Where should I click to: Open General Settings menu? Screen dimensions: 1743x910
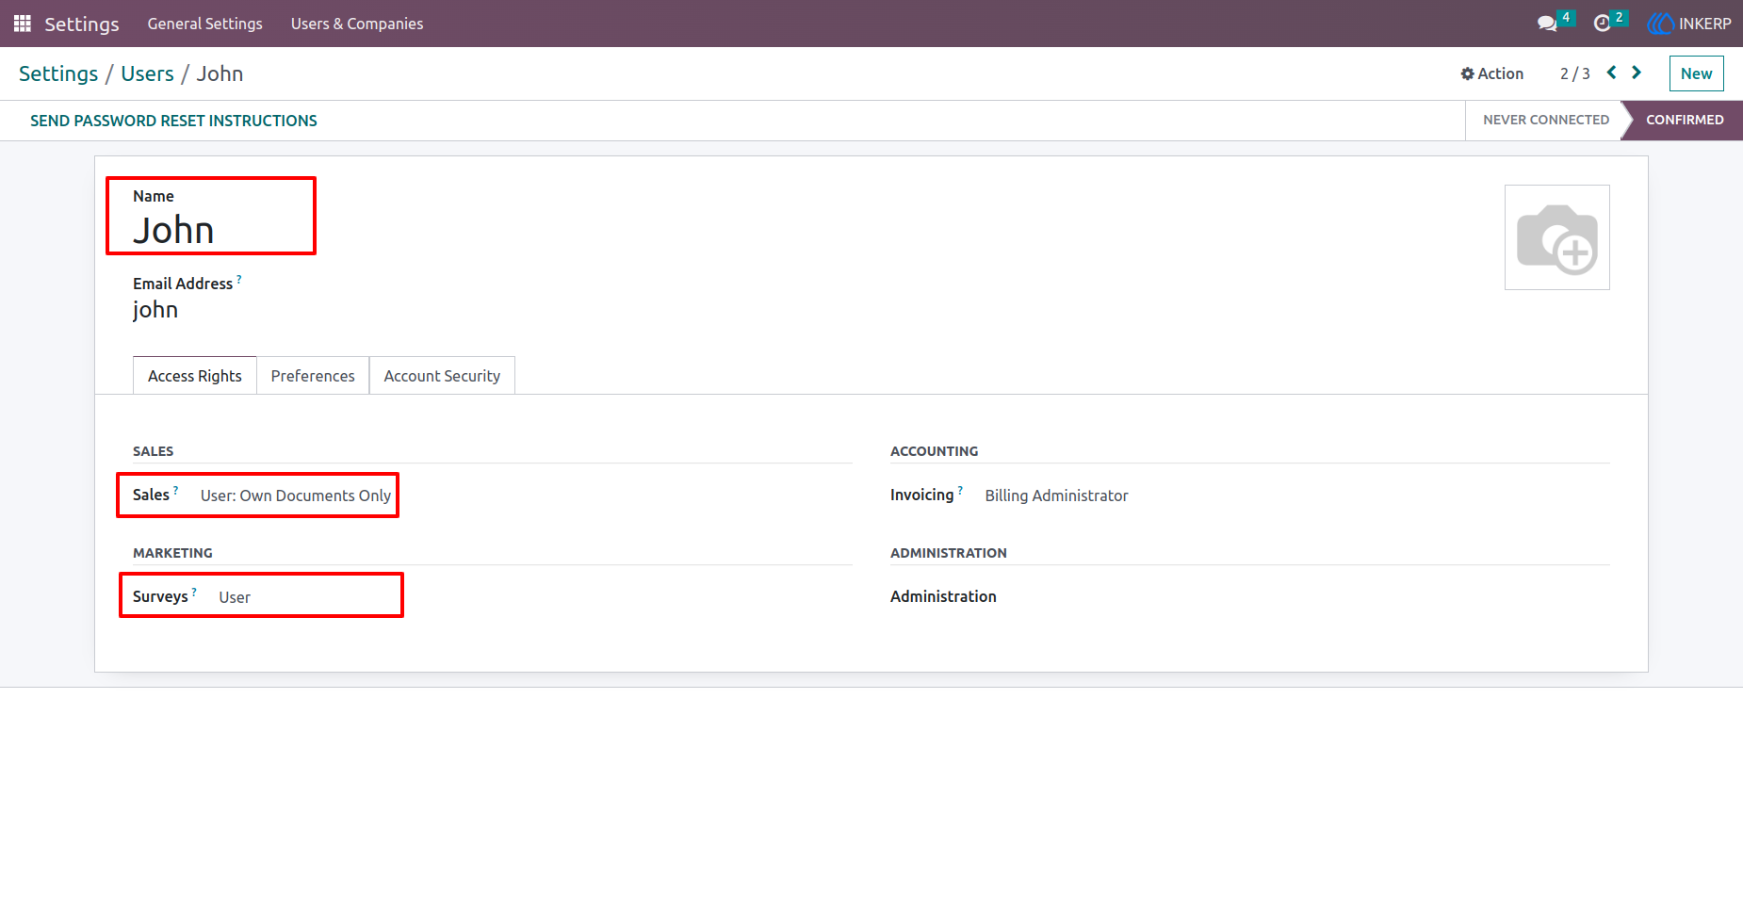(x=204, y=24)
